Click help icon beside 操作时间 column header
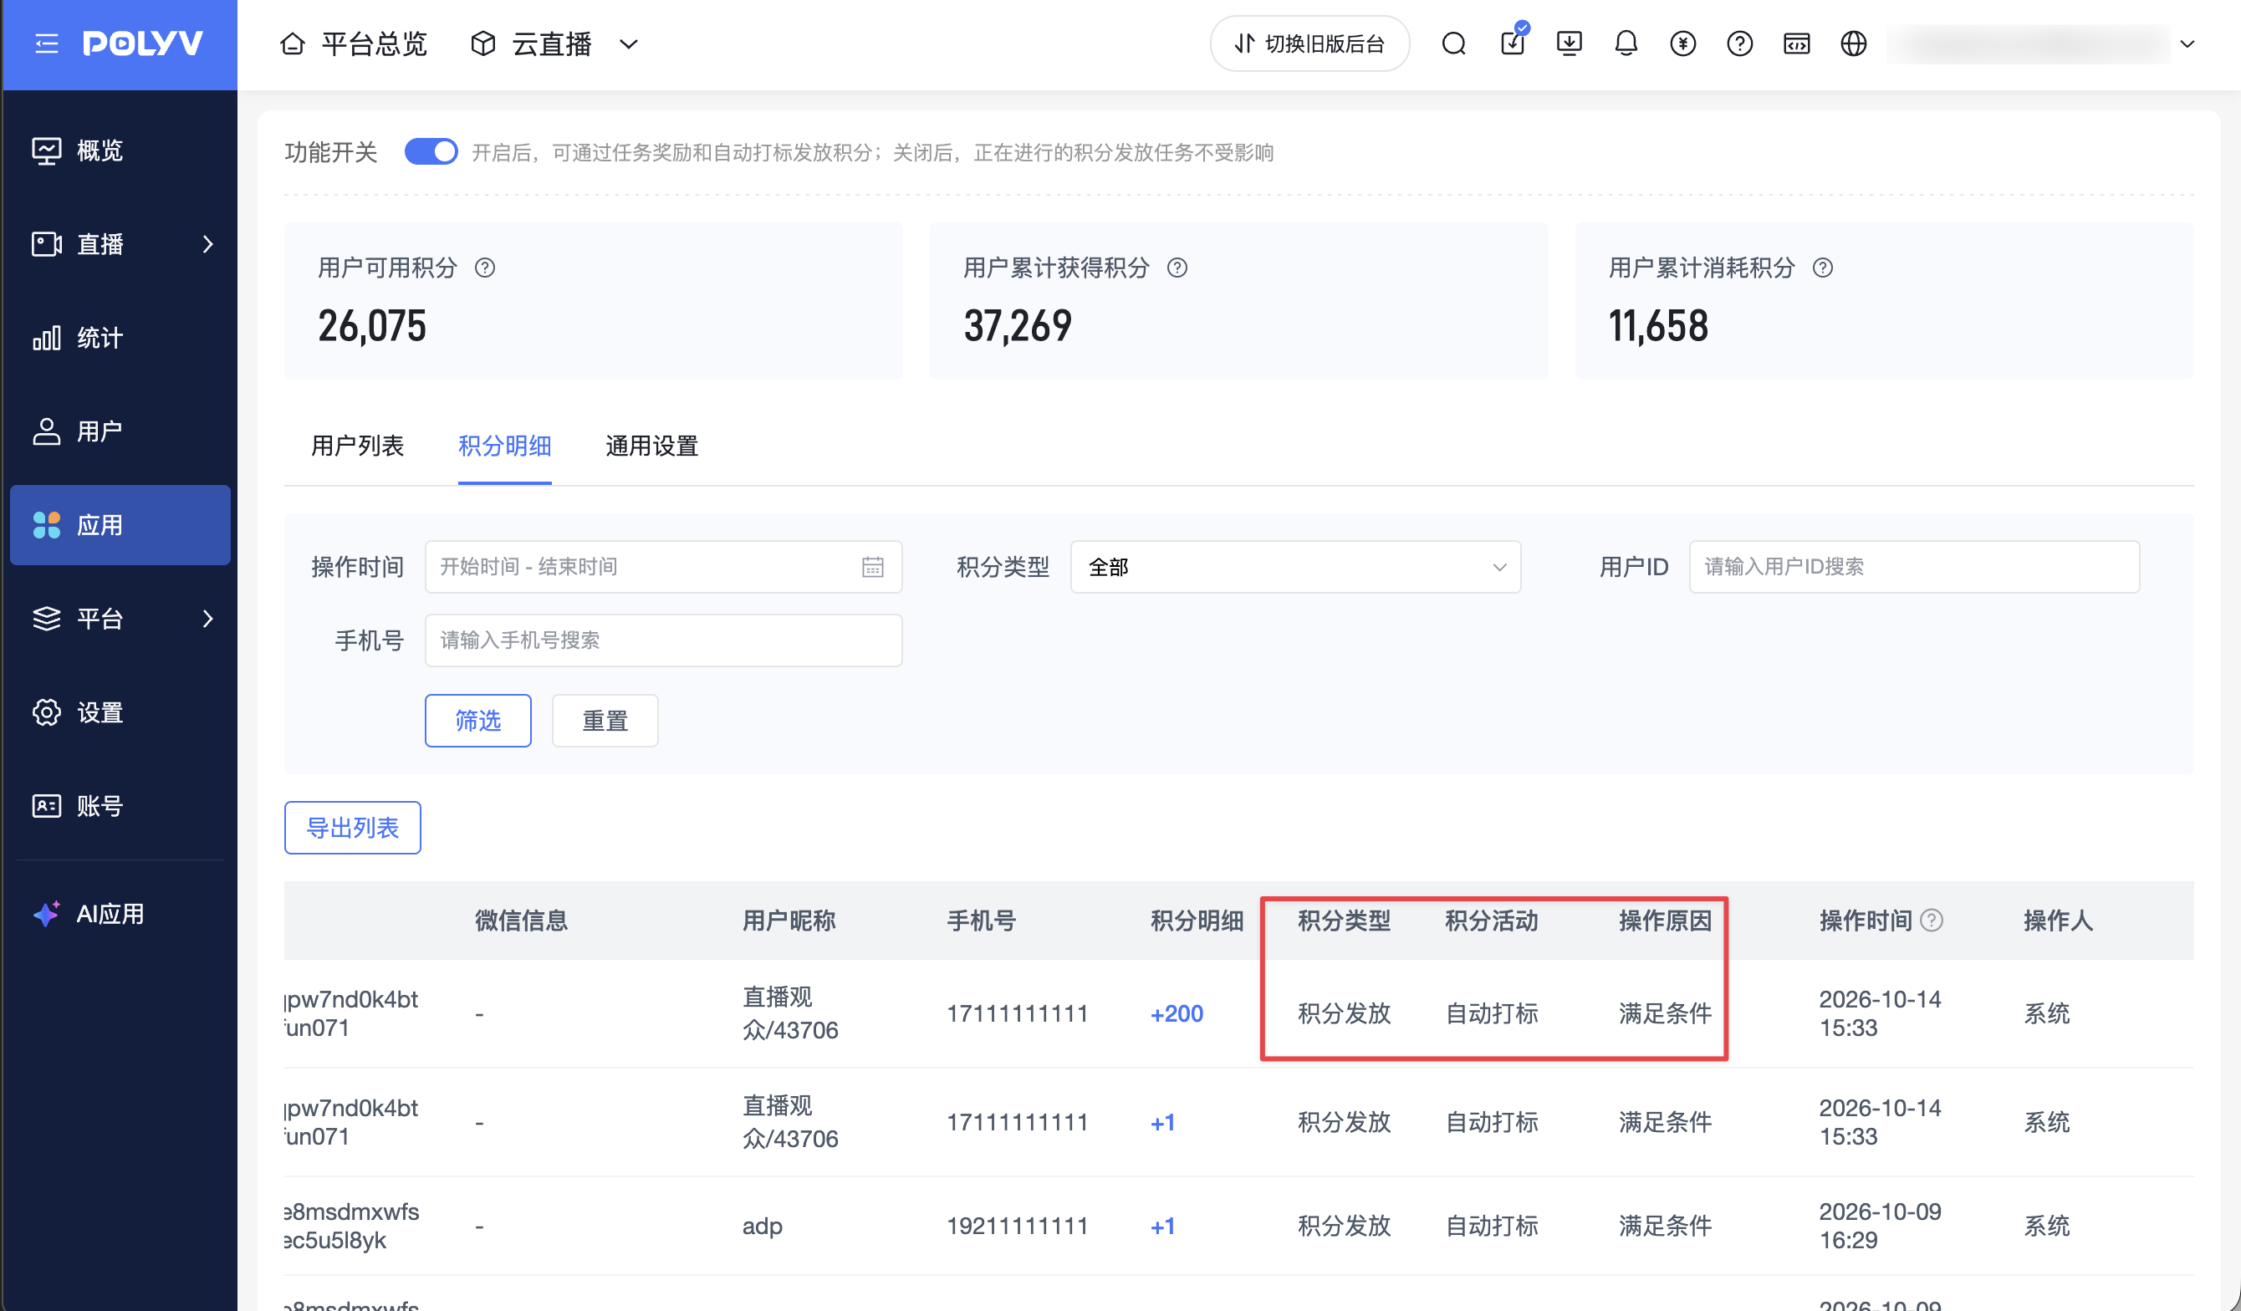Image resolution: width=2241 pixels, height=1311 pixels. [1932, 920]
